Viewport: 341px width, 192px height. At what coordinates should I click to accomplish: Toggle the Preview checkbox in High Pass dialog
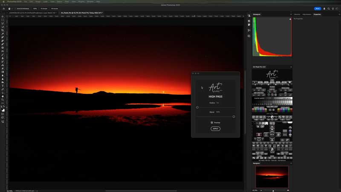click(x=212, y=122)
